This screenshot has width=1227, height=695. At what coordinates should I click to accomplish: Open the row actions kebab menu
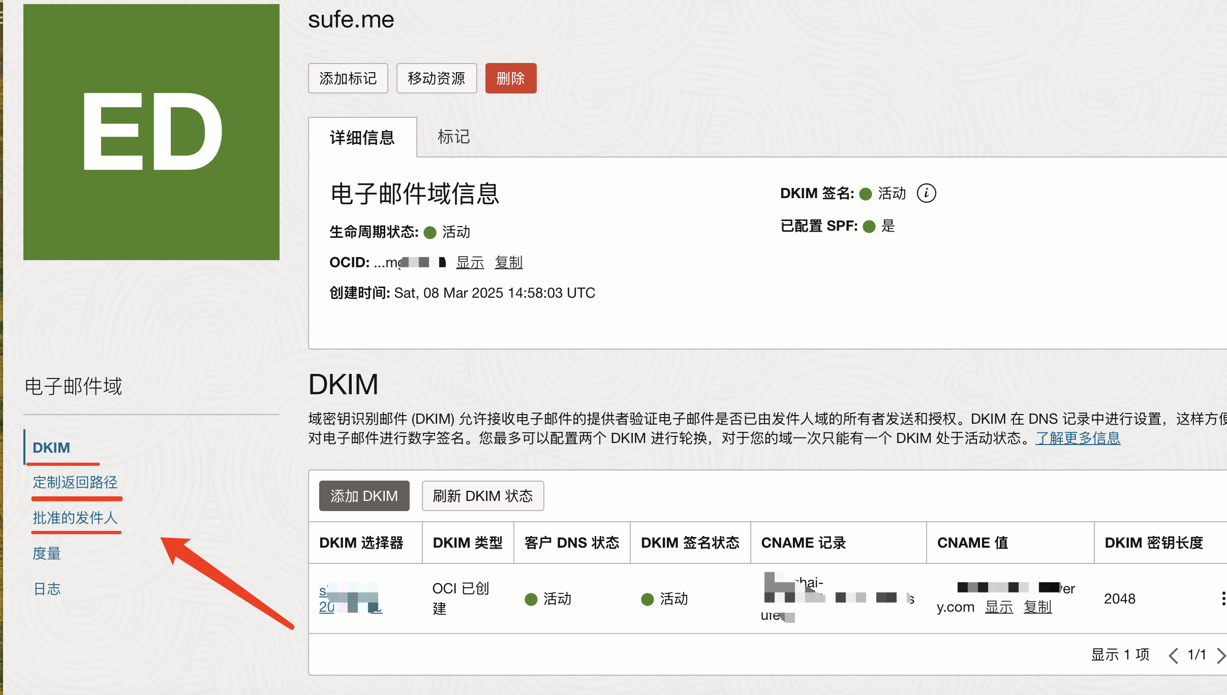[1222, 598]
